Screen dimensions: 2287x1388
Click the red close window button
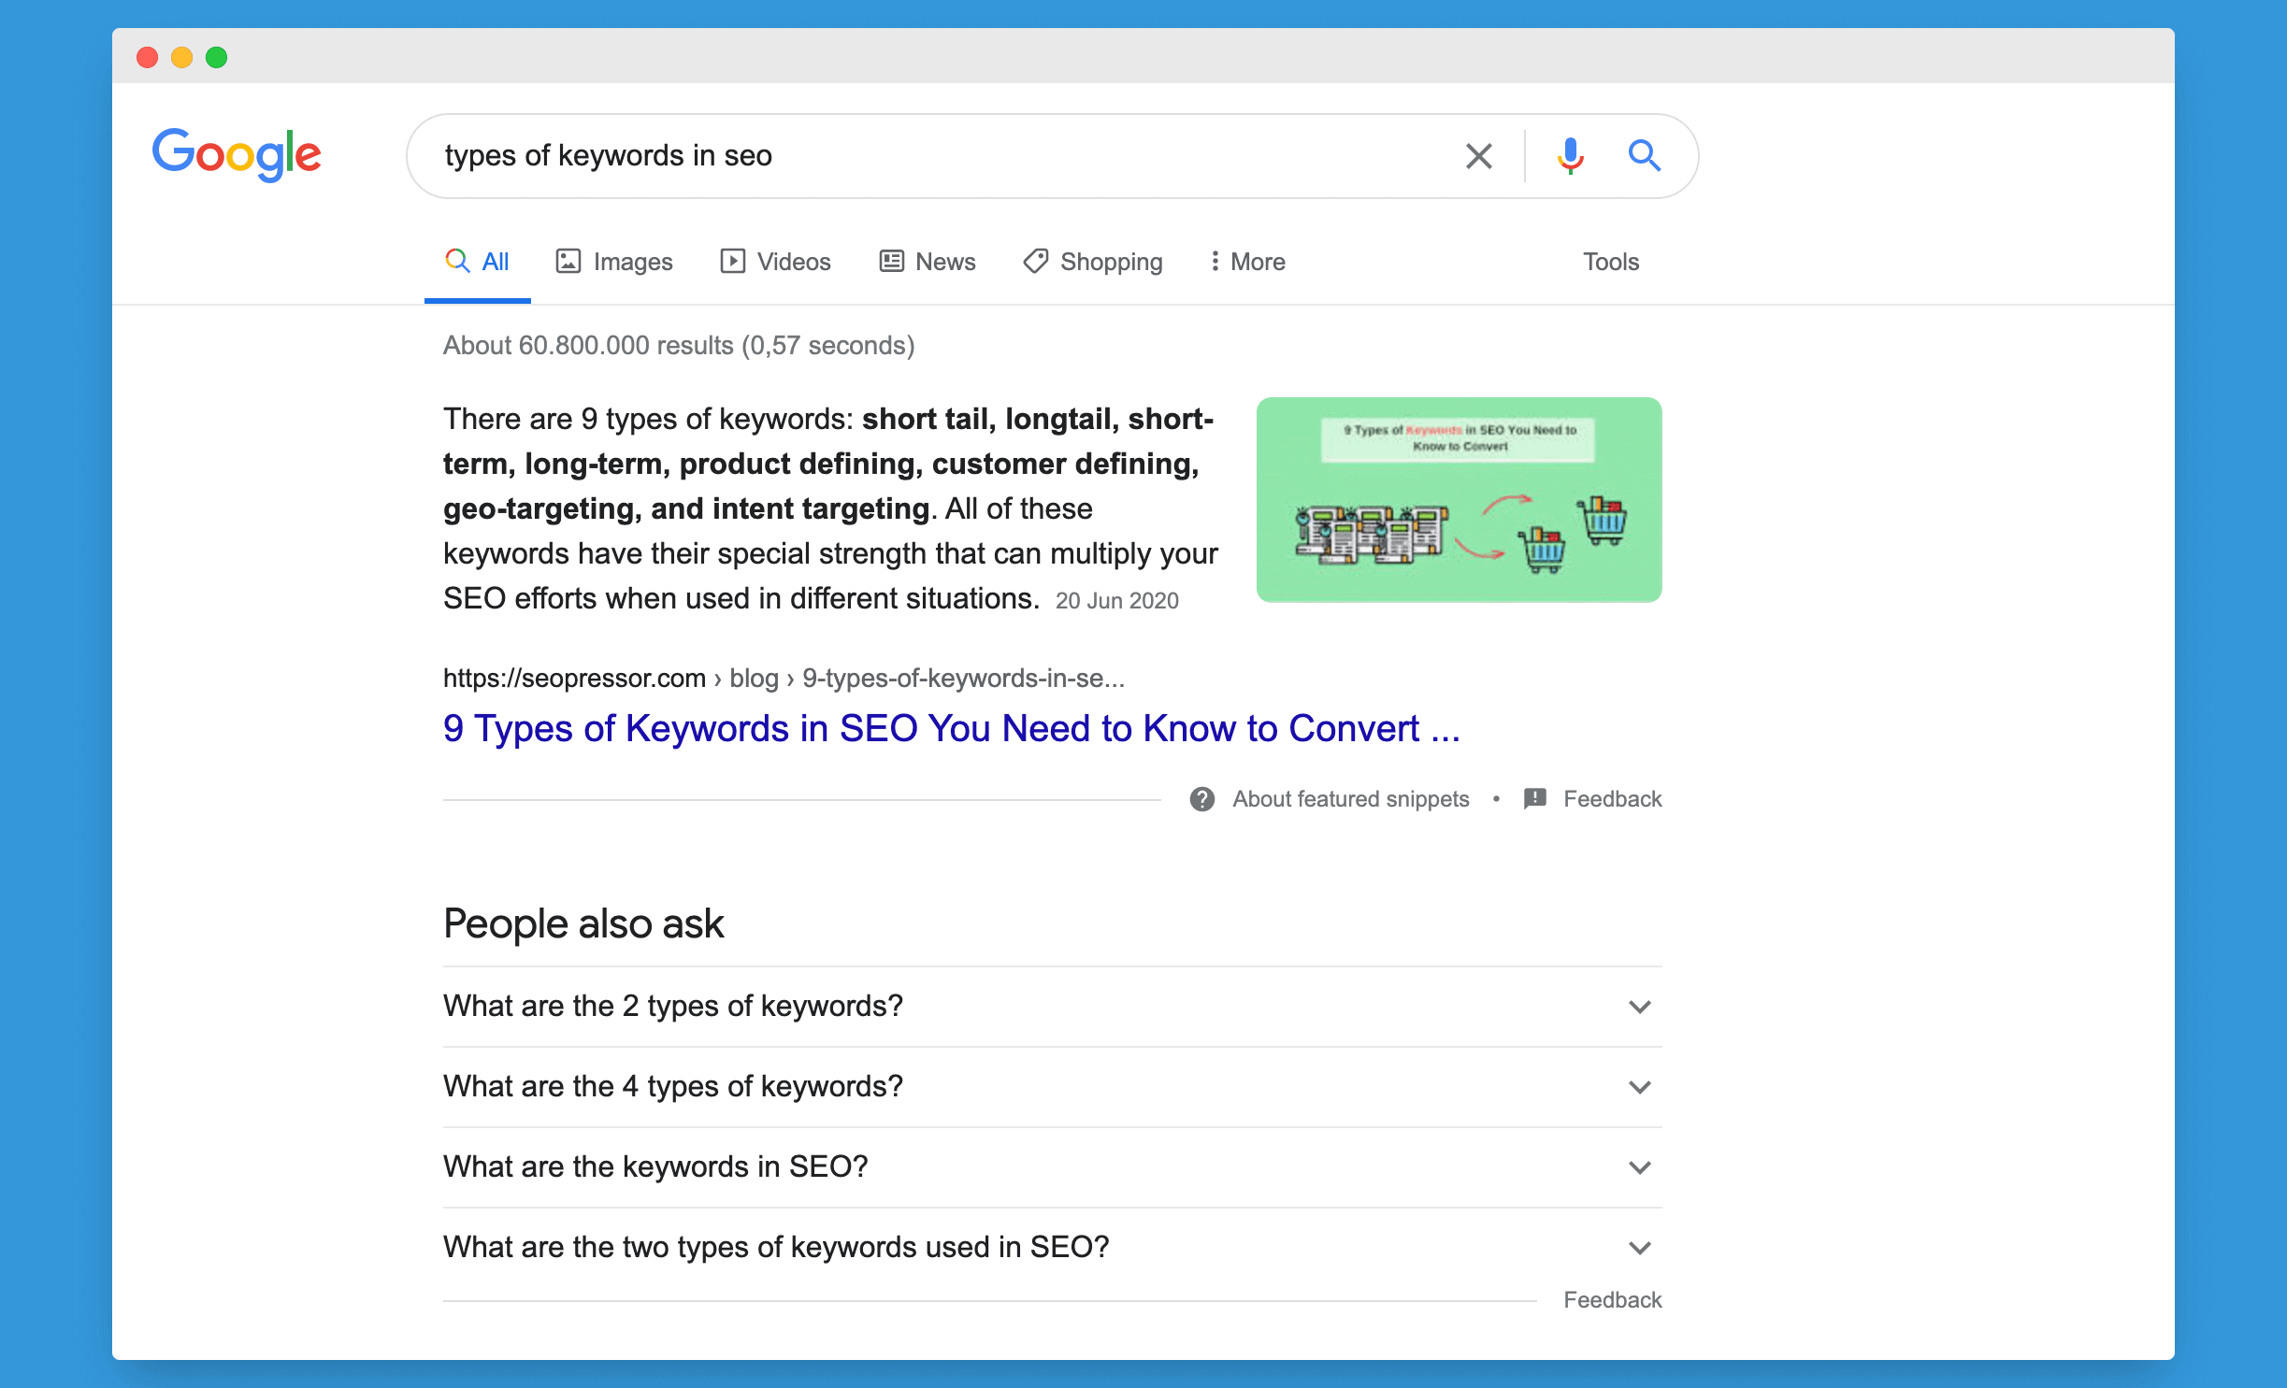click(147, 57)
